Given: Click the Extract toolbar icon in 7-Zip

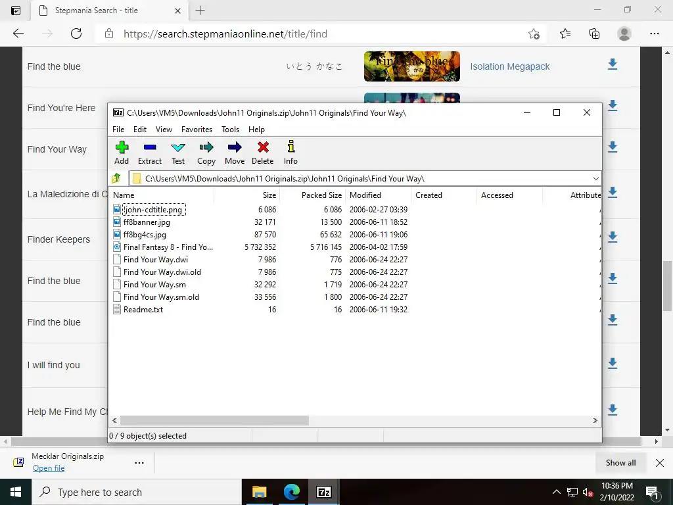Looking at the screenshot, I should point(150,147).
